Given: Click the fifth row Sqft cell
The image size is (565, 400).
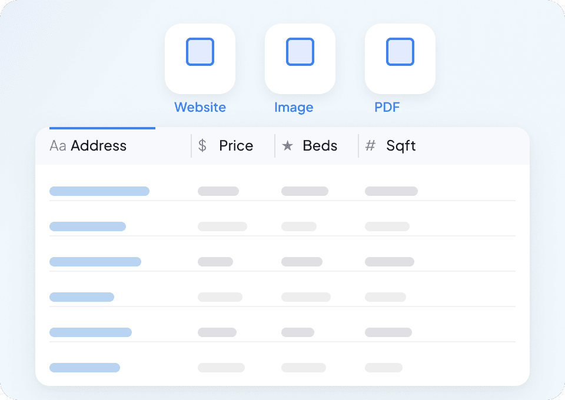Looking at the screenshot, I should 388,332.
